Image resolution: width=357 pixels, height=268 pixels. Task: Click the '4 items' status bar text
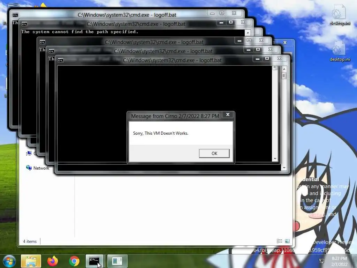pyautogui.click(x=30, y=241)
